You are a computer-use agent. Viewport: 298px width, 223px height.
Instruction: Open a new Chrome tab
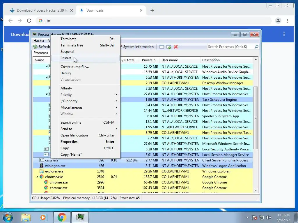(x=152, y=10)
